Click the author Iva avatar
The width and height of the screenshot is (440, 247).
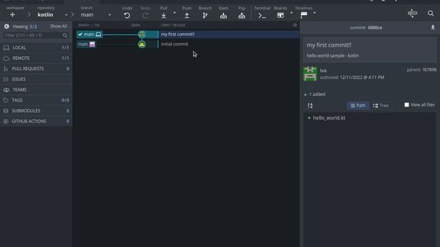coord(310,73)
